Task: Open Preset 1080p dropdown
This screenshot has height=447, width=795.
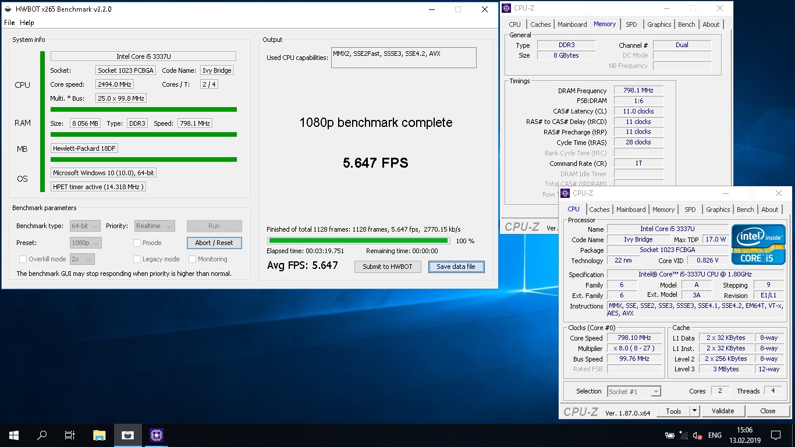Action: (x=86, y=243)
